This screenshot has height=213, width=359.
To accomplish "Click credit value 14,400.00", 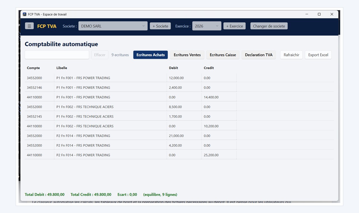I will click(x=211, y=97).
